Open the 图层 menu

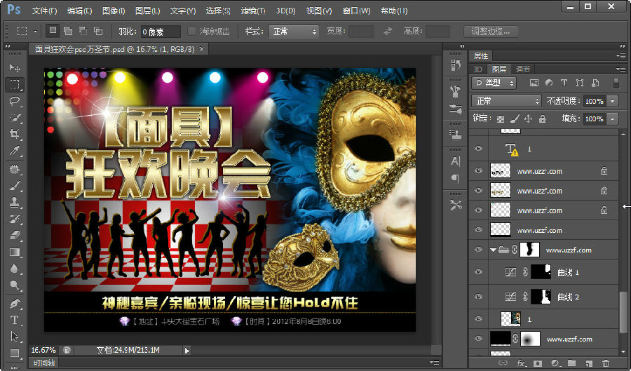pyautogui.click(x=148, y=11)
